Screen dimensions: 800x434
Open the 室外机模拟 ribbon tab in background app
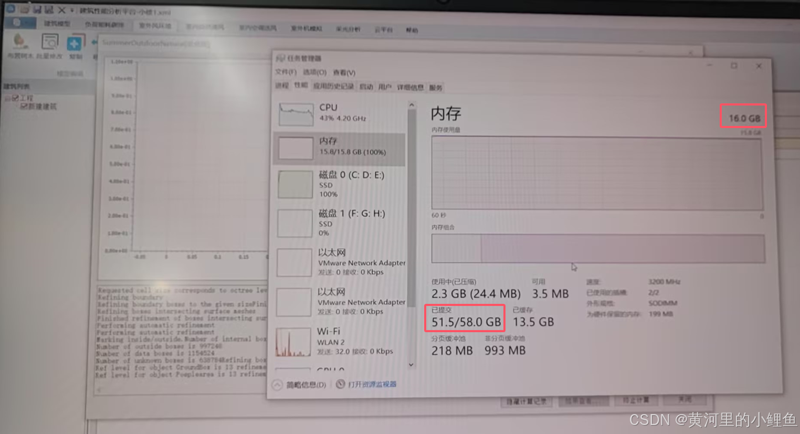pyautogui.click(x=306, y=28)
